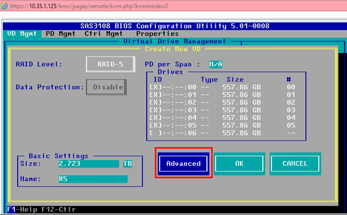The height and width of the screenshot is (215, 347).
Task: Click the 557.86 GB size of drive 06
Action: (x=241, y=133)
